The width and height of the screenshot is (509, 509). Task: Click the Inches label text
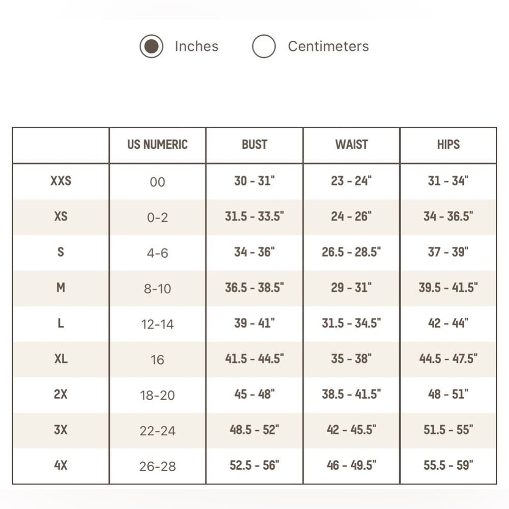pyautogui.click(x=196, y=46)
